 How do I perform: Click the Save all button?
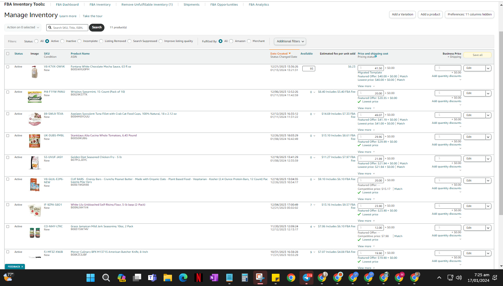point(477,55)
